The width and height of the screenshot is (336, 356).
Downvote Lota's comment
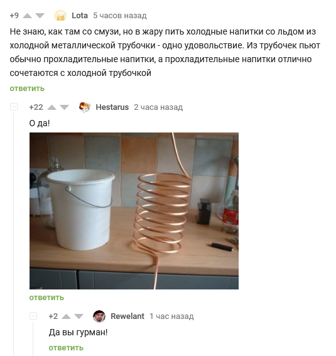pyautogui.click(x=40, y=16)
